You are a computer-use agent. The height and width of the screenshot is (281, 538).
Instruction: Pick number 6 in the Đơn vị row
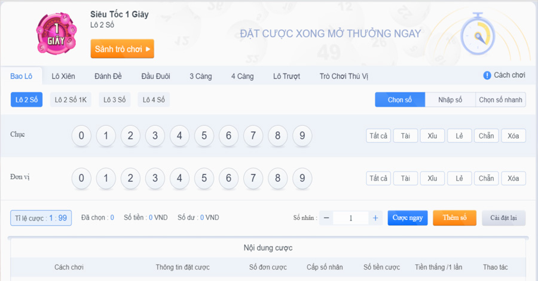pyautogui.click(x=228, y=178)
